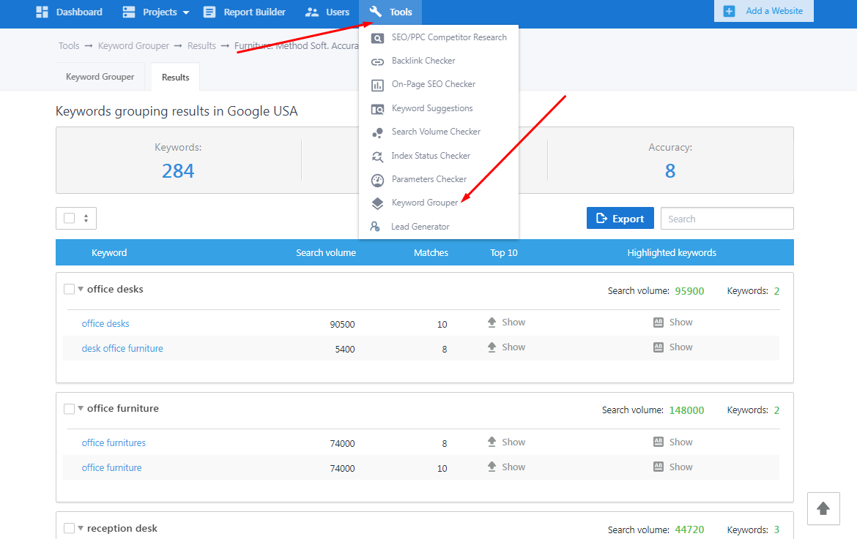Click the Keyword Suggestions icon

377,109
